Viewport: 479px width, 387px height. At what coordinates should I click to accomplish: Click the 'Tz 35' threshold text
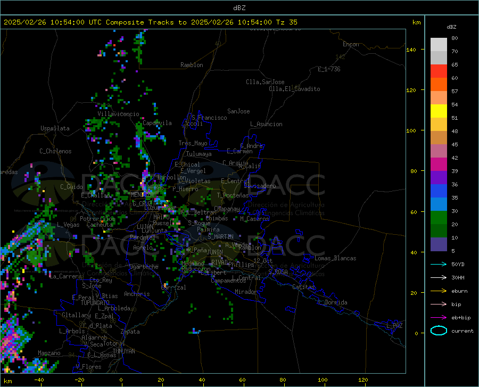pyautogui.click(x=286, y=22)
